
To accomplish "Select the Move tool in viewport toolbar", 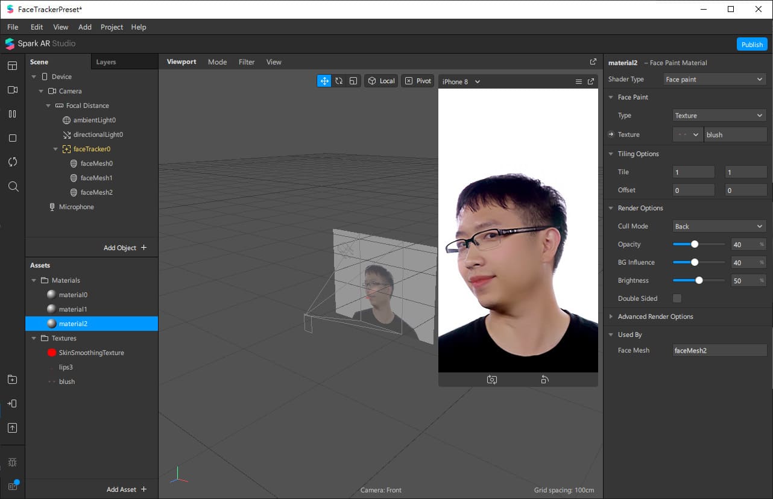I will click(324, 81).
